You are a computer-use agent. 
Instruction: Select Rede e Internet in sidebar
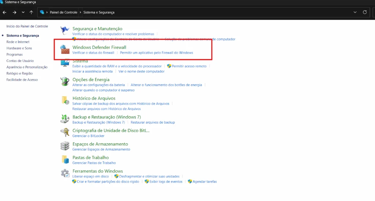pos(18,42)
